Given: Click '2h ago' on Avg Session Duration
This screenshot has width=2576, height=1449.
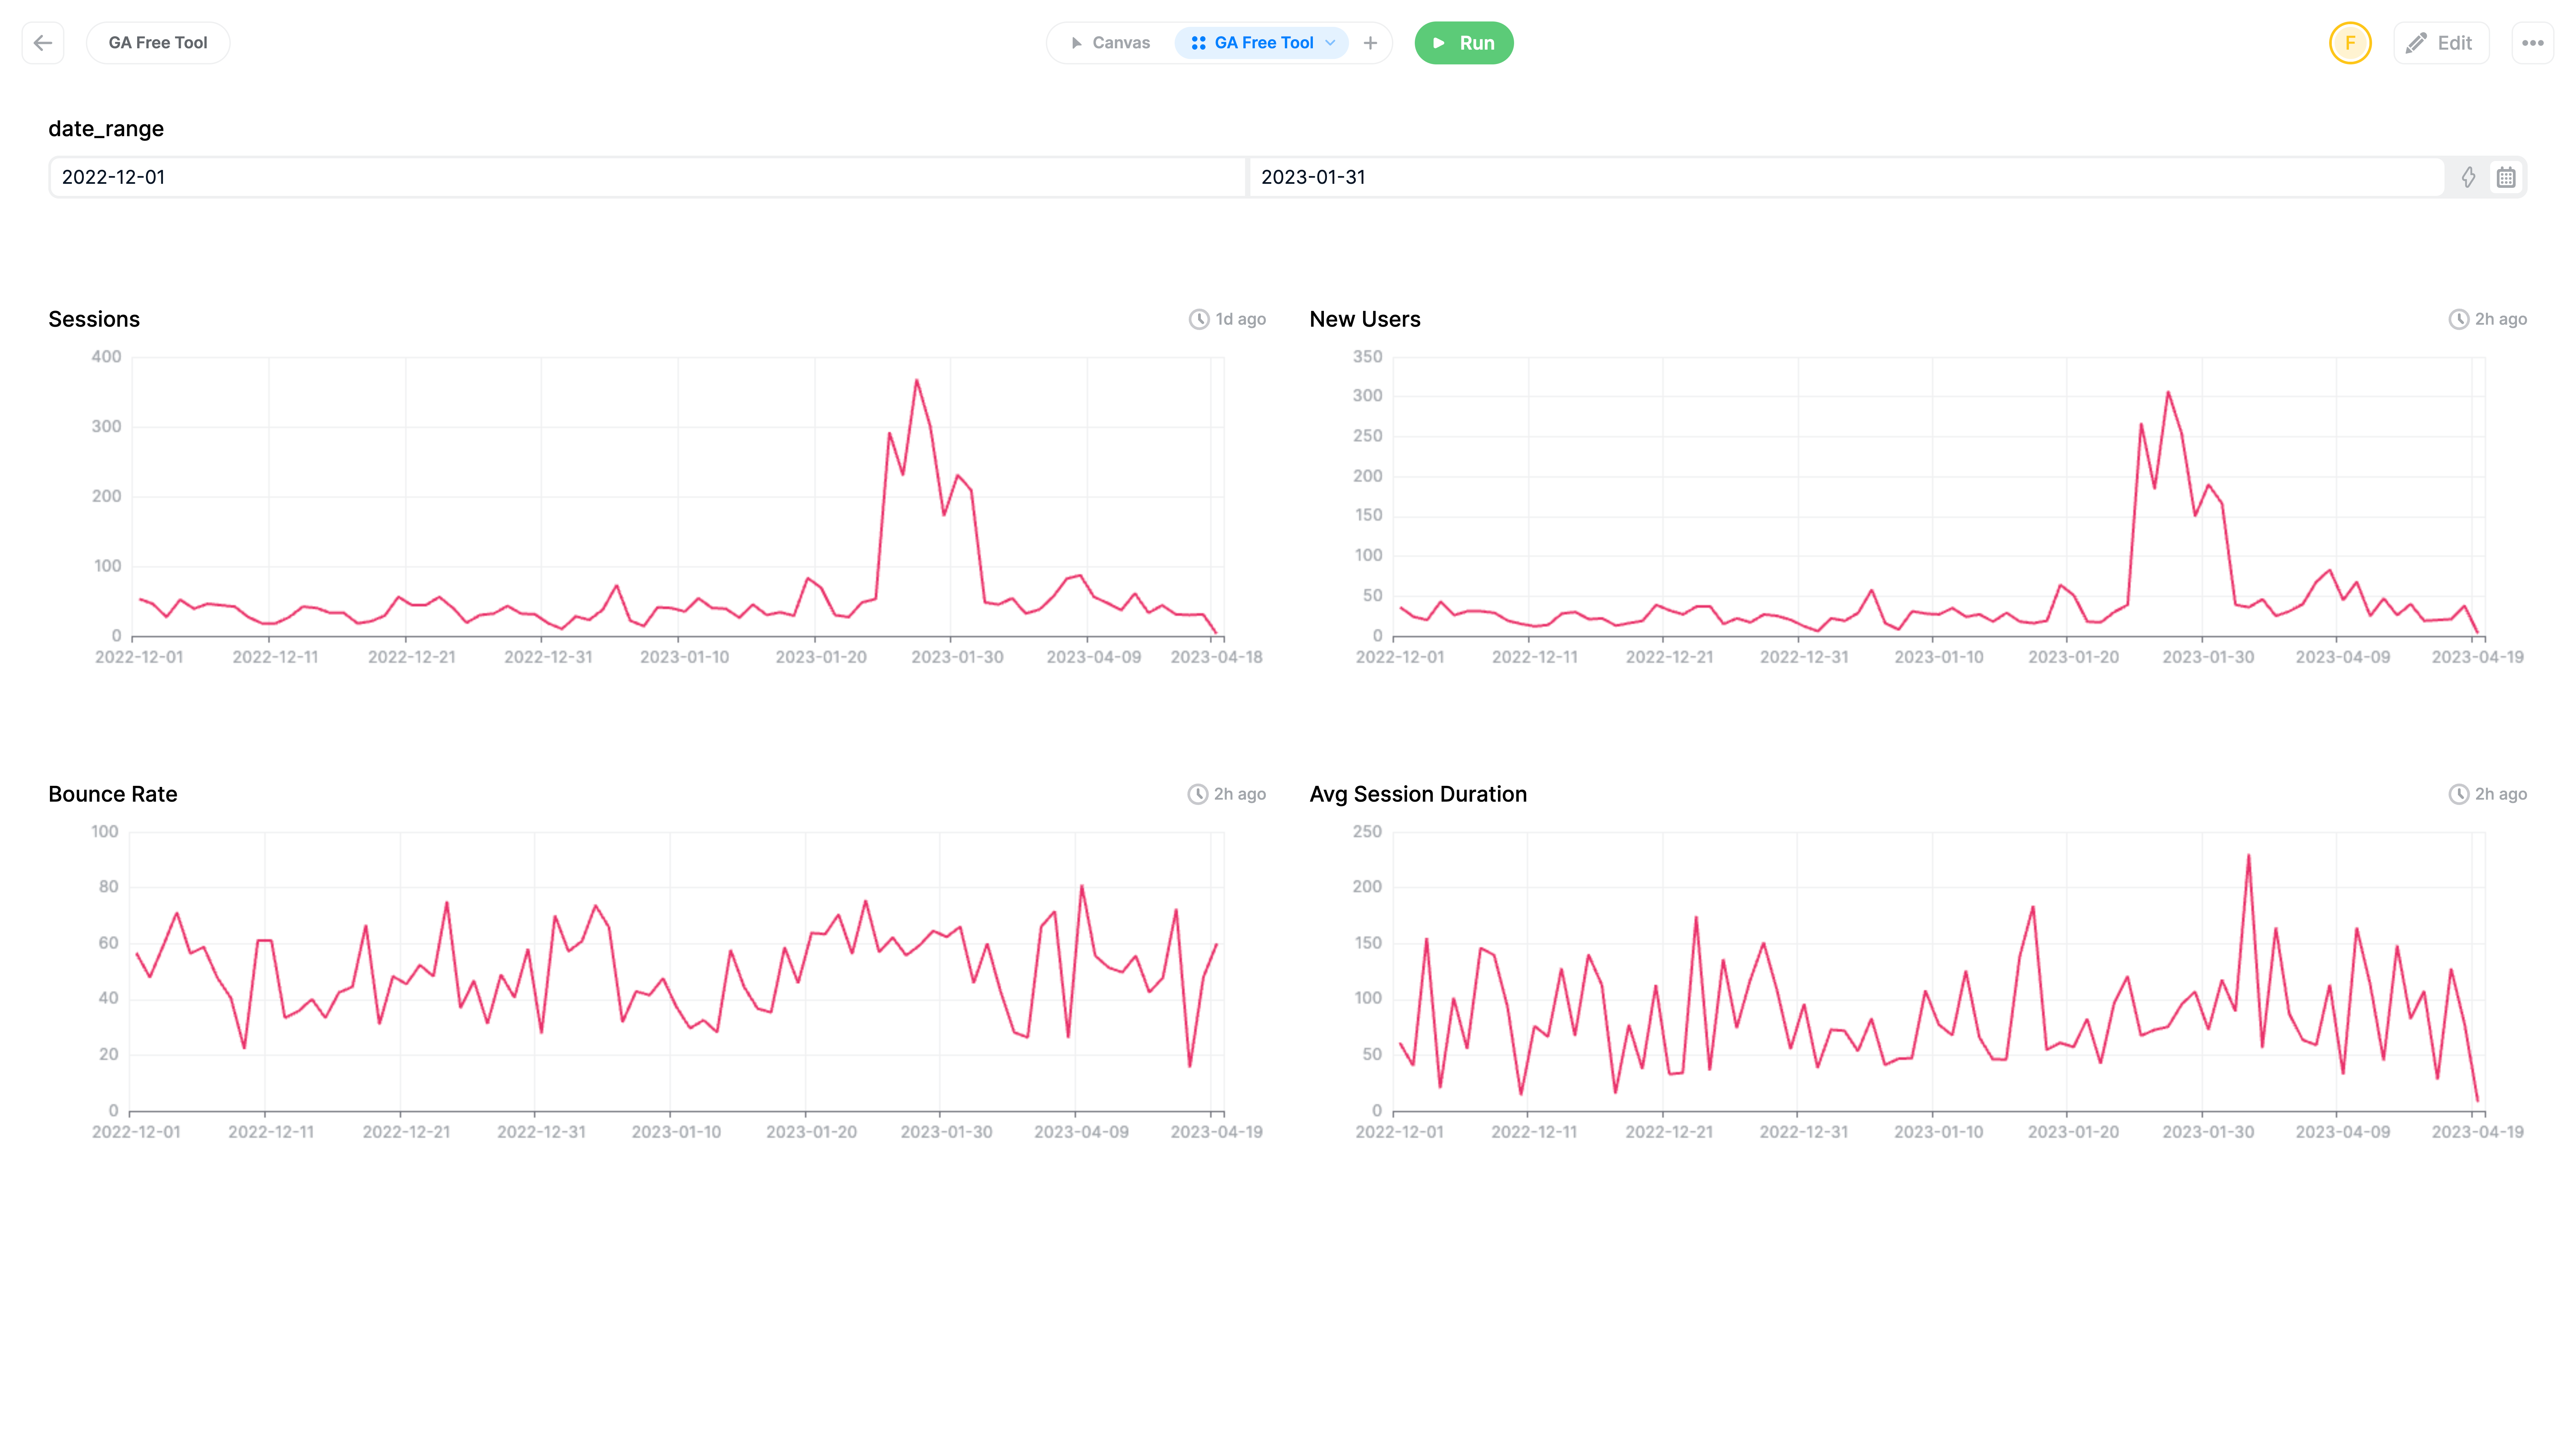Looking at the screenshot, I should (2501, 794).
